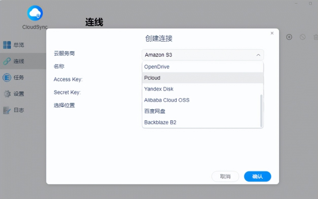Open logs using the 日志 document icon

click(7, 110)
